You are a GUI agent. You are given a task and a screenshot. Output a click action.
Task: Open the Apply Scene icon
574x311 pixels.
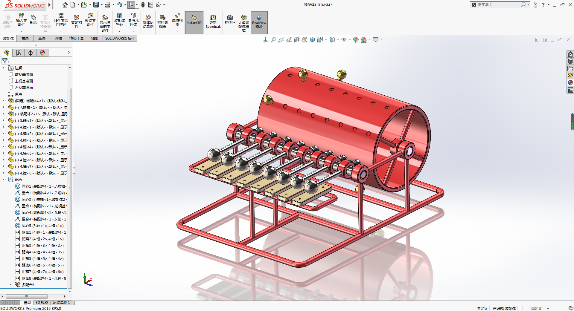[363, 40]
